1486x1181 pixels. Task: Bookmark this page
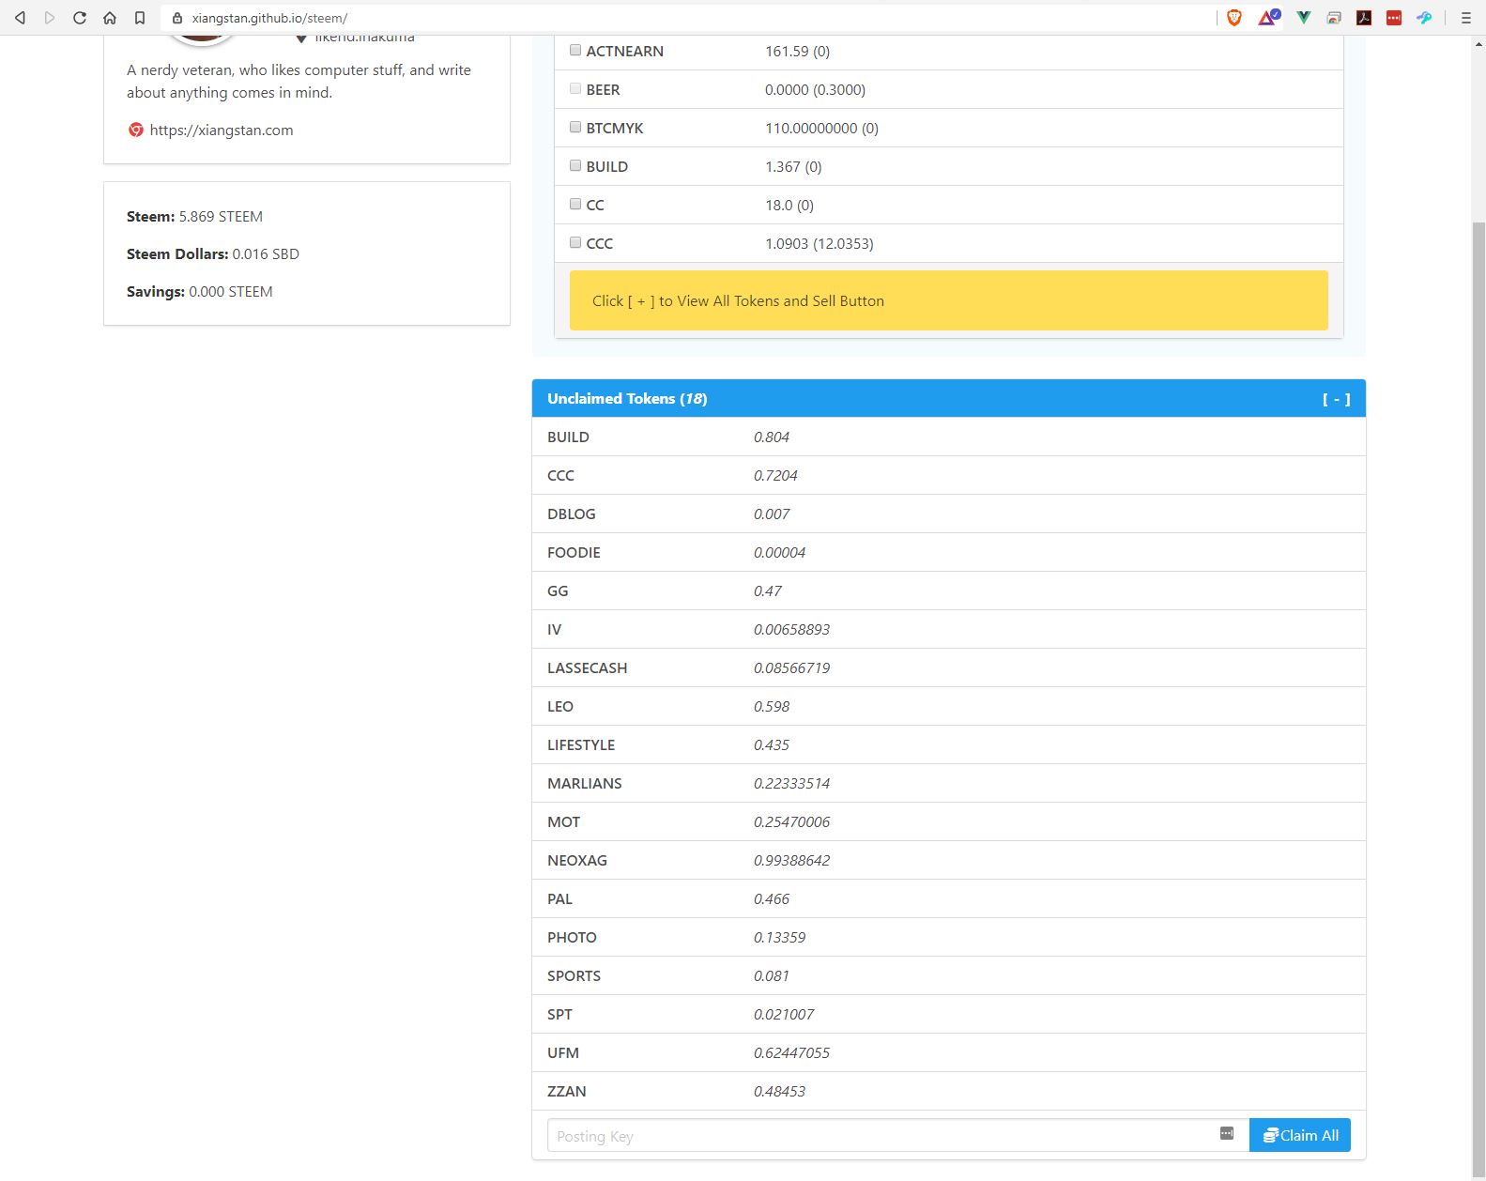[140, 18]
